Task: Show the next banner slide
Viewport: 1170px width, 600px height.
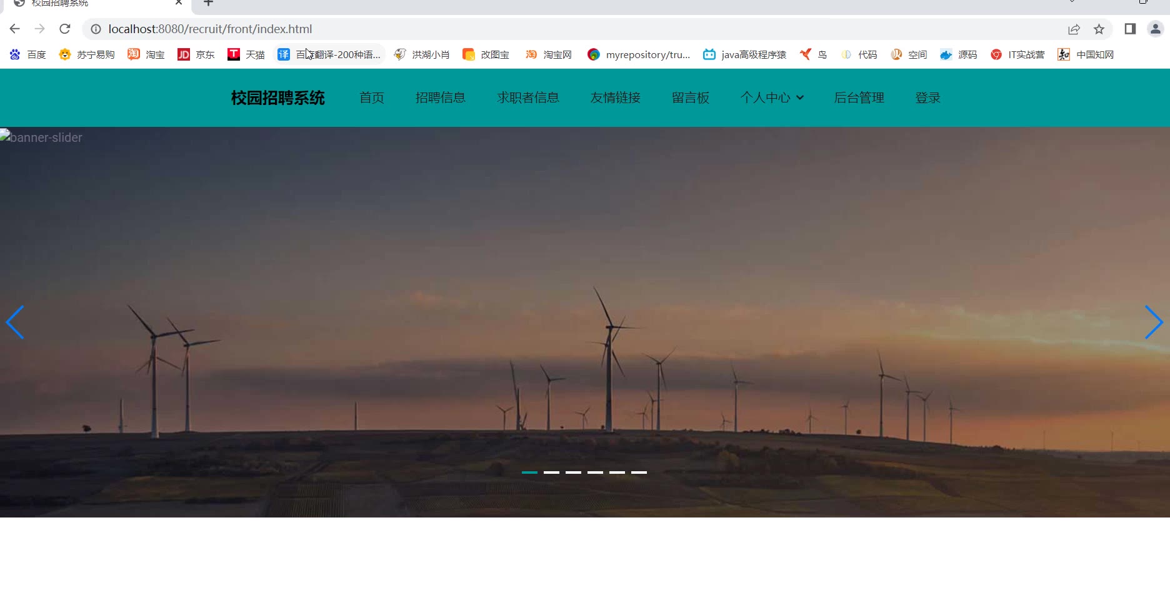Action: [x=1154, y=322]
